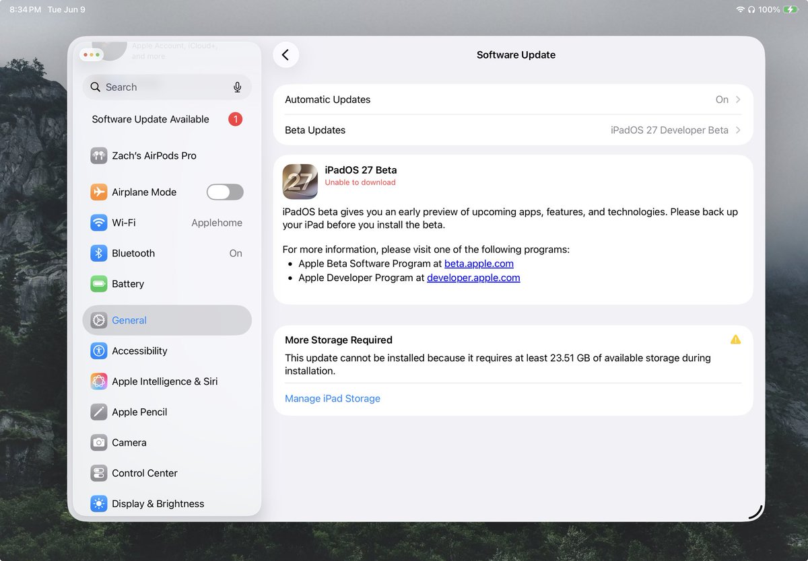
Task: Tap the magnifying glass search icon
Action: [x=96, y=87]
